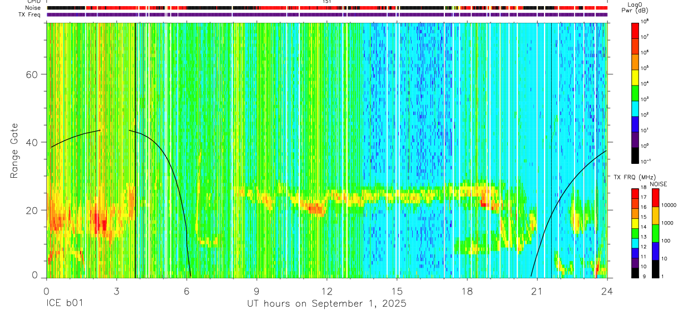Select the 10^2 label on Lag0 Pwr scale
Screen dimensions: 683x315
[x=645, y=114]
